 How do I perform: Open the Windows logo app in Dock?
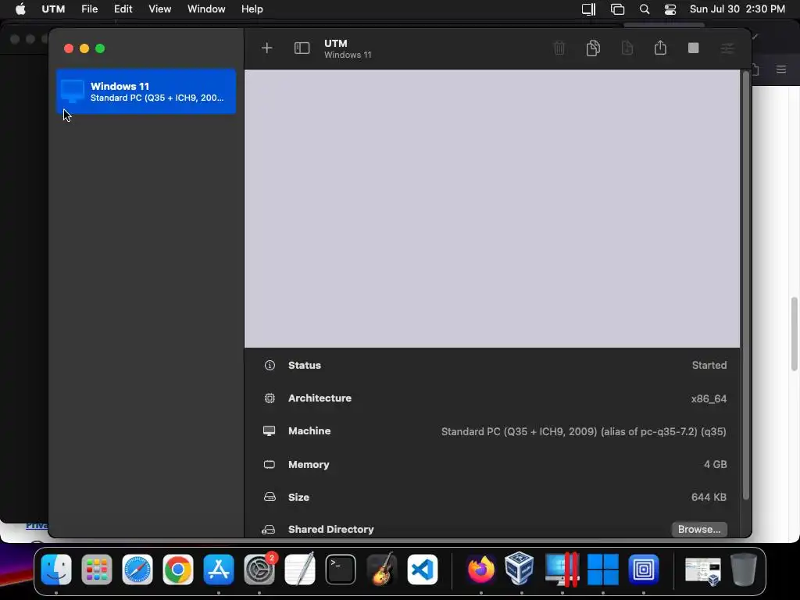602,570
